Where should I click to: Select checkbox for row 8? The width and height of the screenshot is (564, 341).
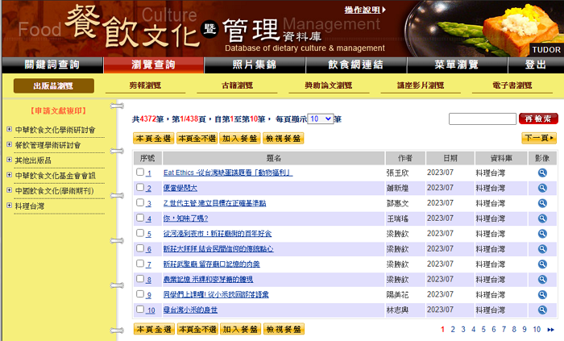point(140,278)
